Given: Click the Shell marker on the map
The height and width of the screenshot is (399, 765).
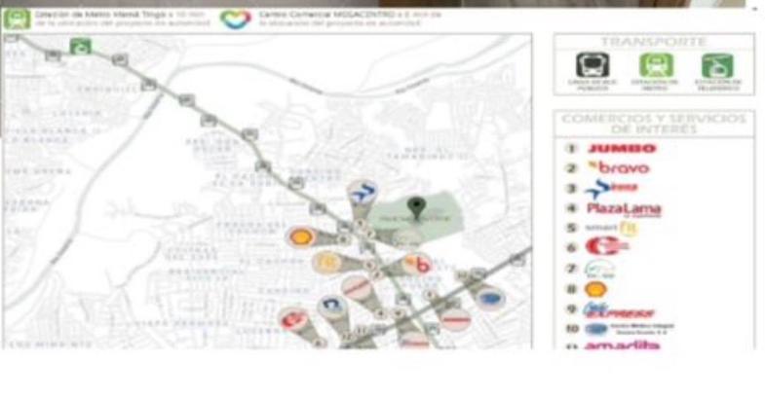Looking at the screenshot, I should 301,236.
